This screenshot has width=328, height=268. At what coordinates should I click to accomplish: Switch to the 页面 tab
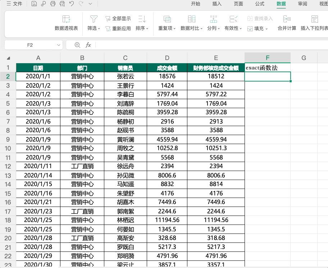pos(238,4)
